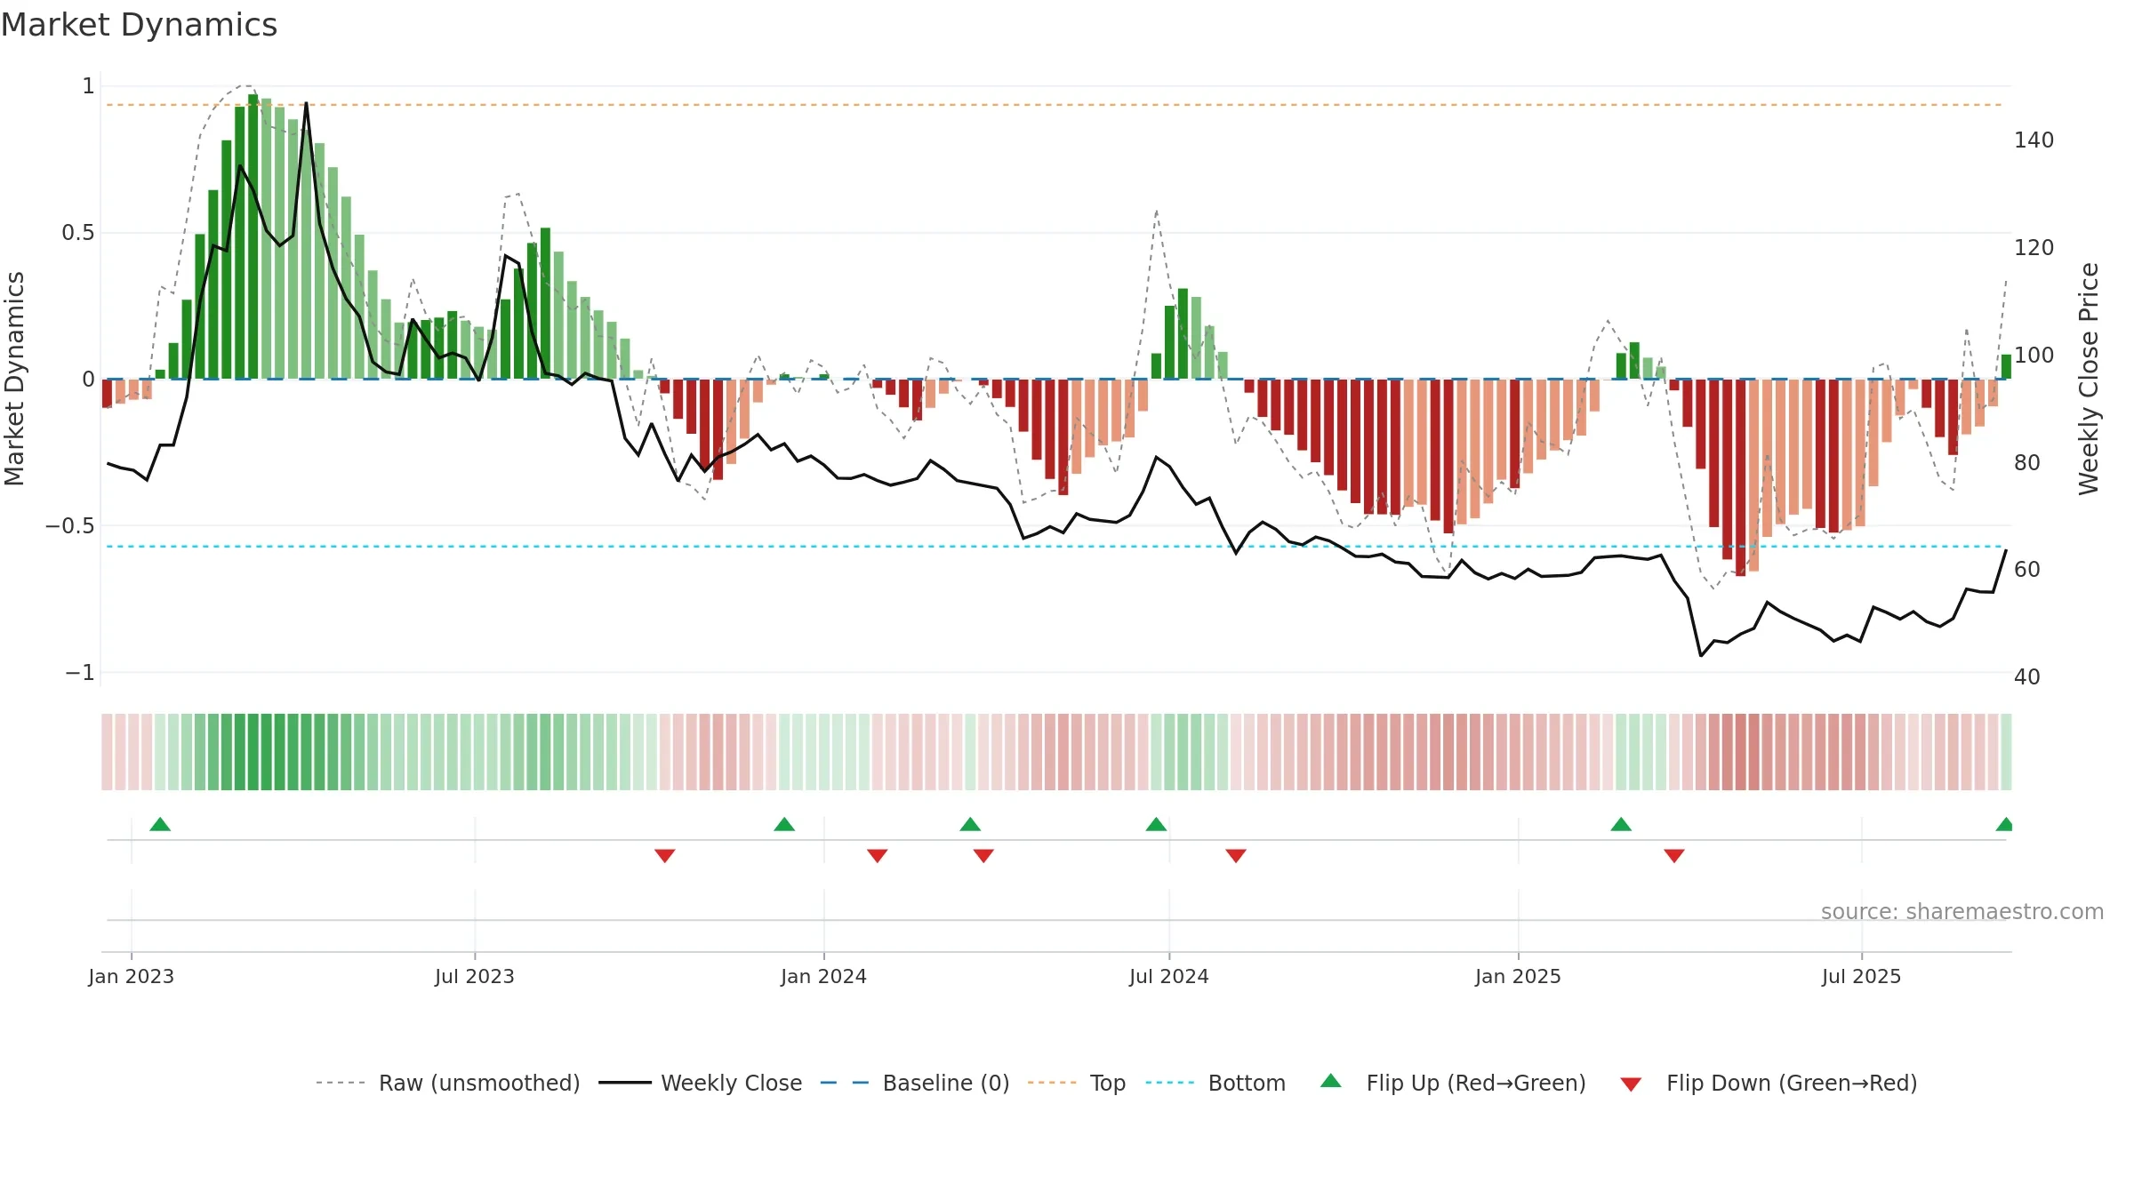Click the Market Dynamics y-axis title

14,379
